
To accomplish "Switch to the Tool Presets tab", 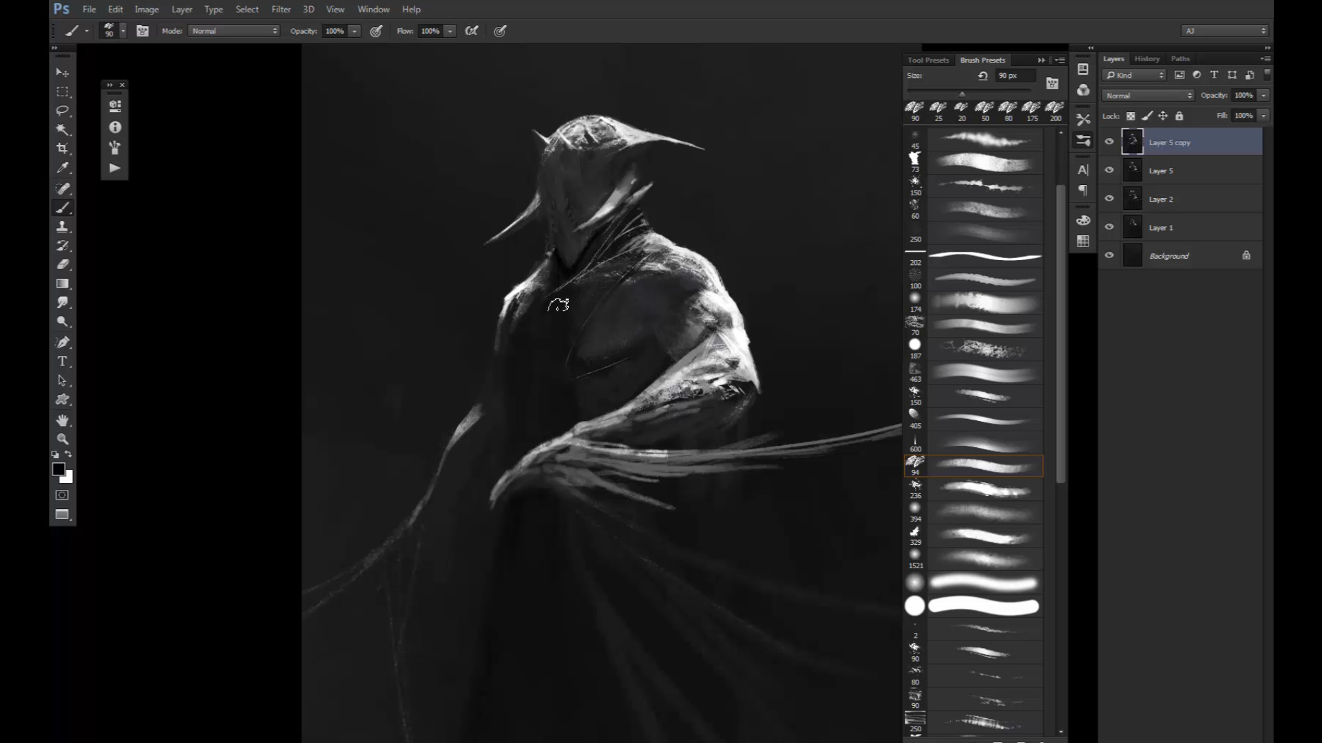I will 927,60.
